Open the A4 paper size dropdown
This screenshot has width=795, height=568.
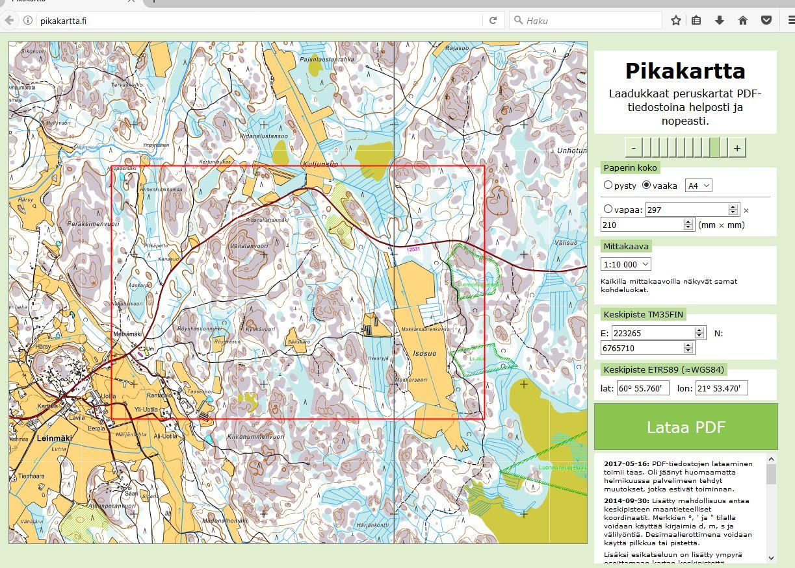point(699,186)
